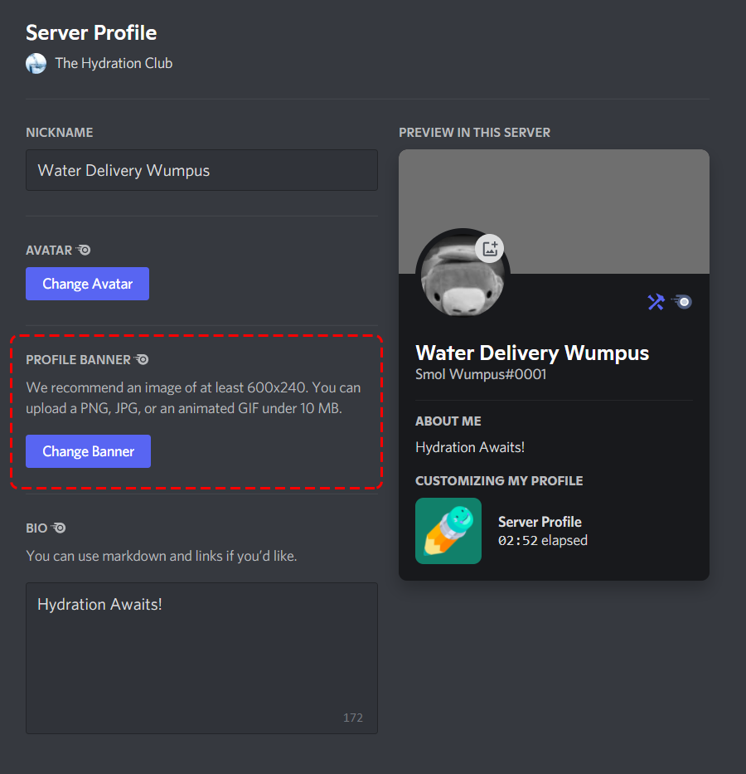Screen dimensions: 746x774
Task: Click the Water Delivery Wumpus name in preview
Action: point(532,353)
